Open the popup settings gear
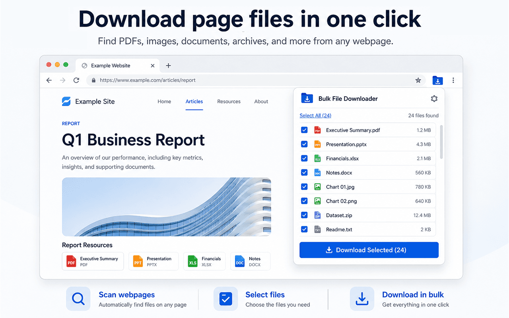The height and width of the screenshot is (318, 509). click(x=434, y=99)
